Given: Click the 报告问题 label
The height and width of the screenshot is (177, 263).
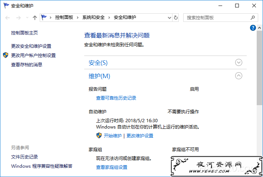Looking at the screenshot, I should click(x=98, y=89).
